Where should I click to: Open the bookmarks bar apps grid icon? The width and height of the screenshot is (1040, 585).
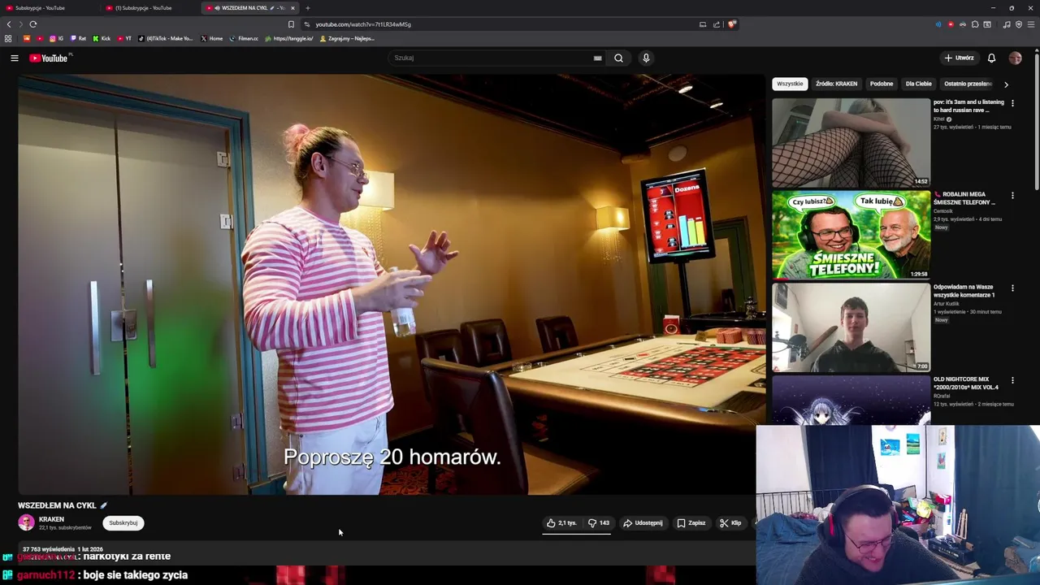(x=8, y=38)
